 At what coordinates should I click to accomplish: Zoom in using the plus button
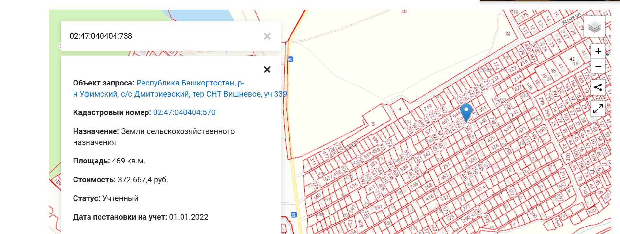click(598, 51)
